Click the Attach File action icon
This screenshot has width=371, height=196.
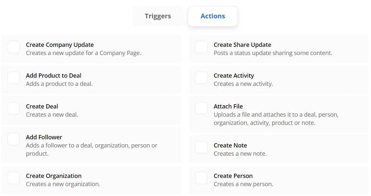point(201,108)
